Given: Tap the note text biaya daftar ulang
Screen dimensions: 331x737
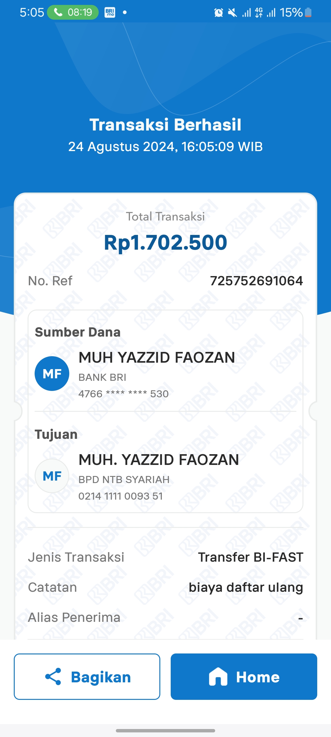Looking at the screenshot, I should point(246,587).
